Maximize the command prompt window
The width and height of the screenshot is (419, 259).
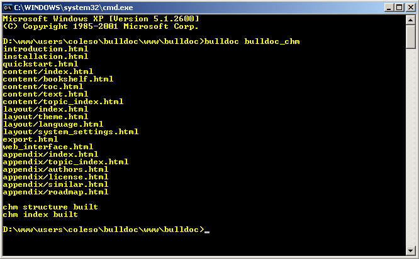(x=399, y=8)
